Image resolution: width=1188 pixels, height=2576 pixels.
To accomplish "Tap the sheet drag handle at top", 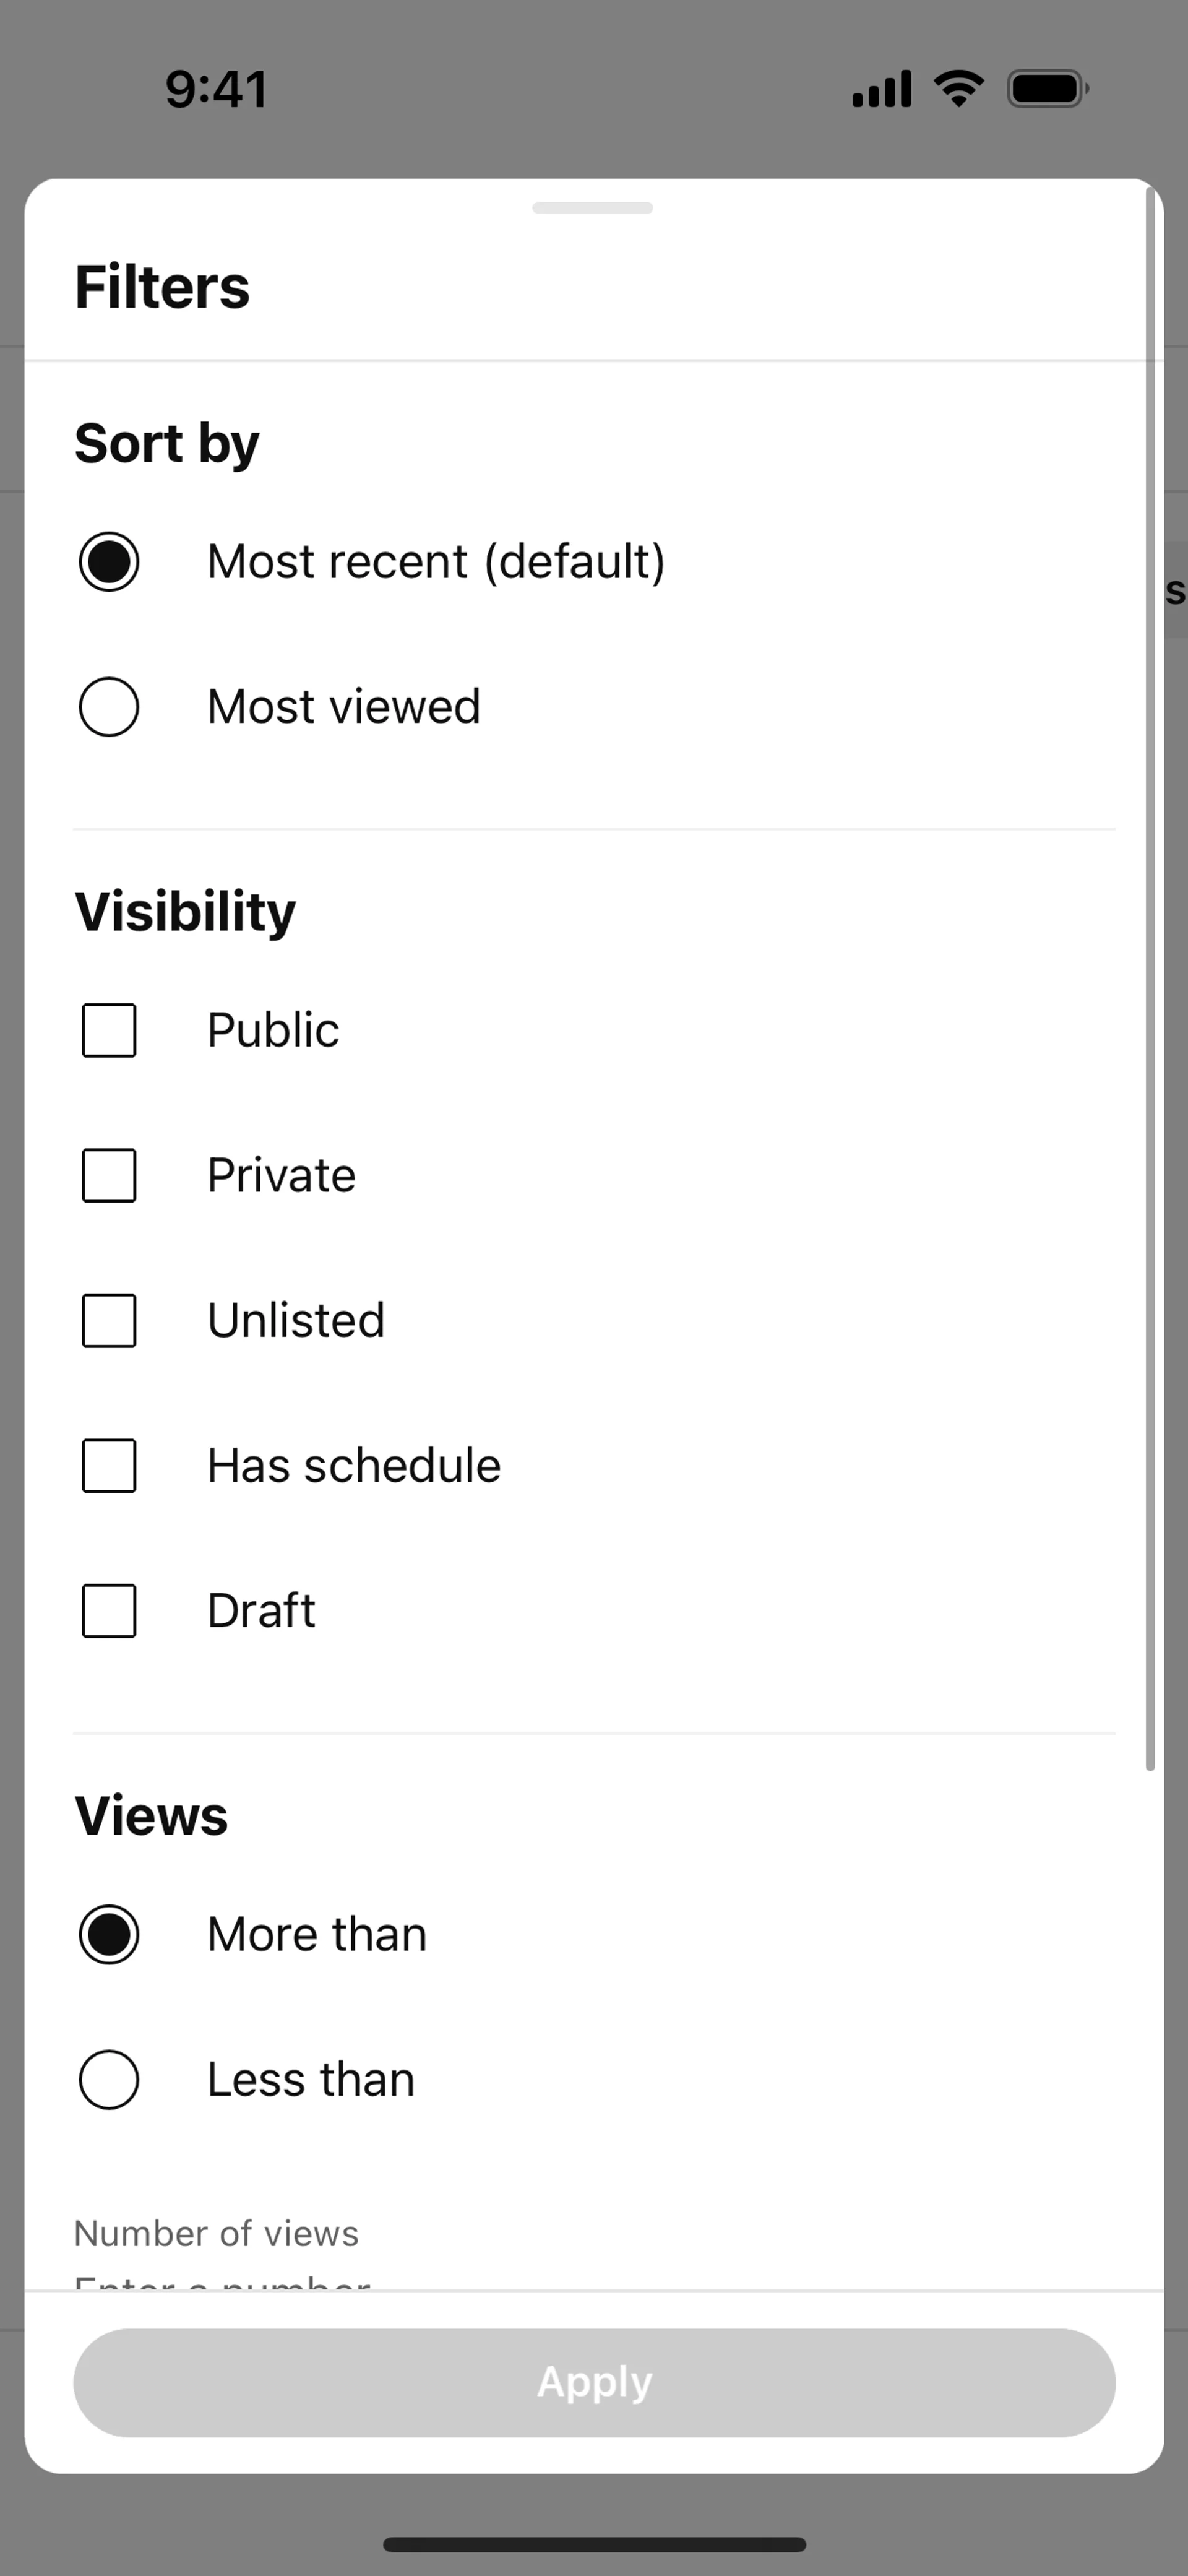I will click(x=593, y=208).
